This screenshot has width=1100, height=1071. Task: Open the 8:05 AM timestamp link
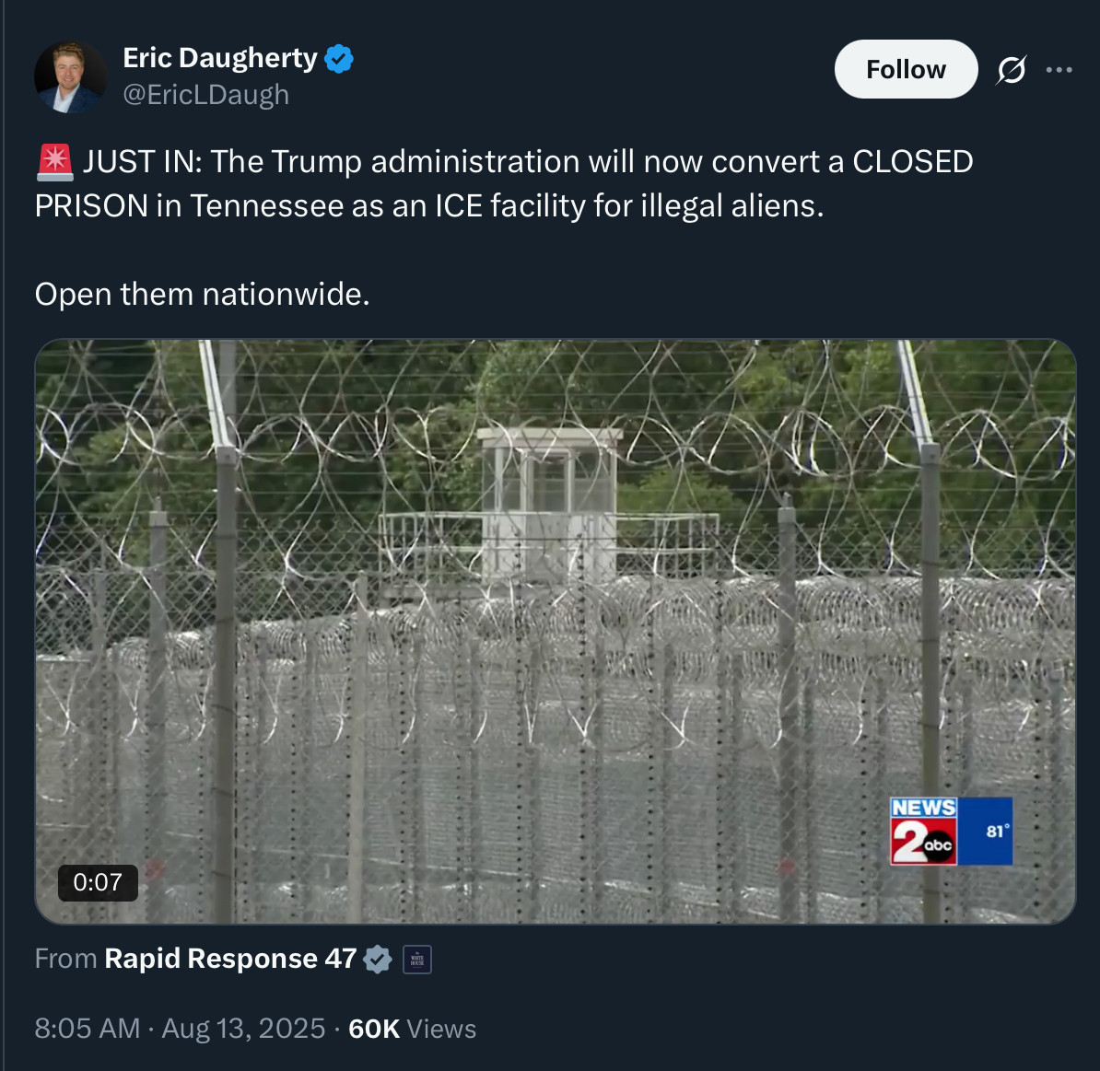coord(88,1029)
